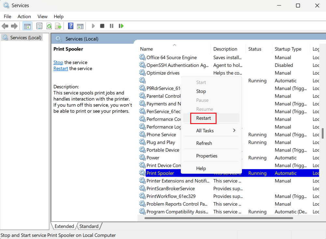Click the Restart the service link
This screenshot has height=239, width=326.
61,69
